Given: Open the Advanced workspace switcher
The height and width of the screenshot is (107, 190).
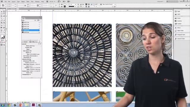Looking at the screenshot, I should point(161,1).
